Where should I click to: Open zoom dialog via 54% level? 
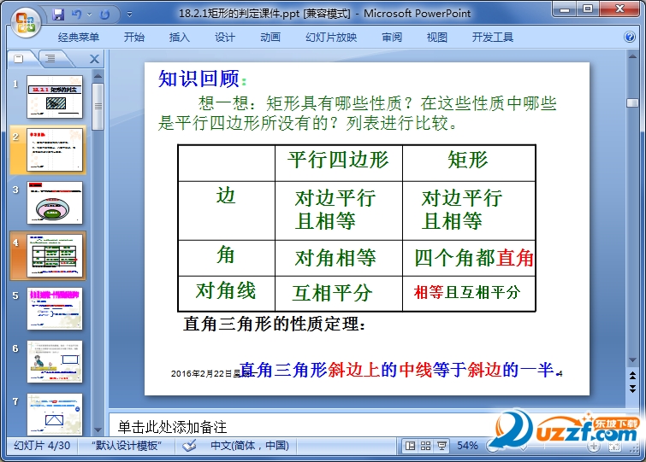[x=467, y=446]
